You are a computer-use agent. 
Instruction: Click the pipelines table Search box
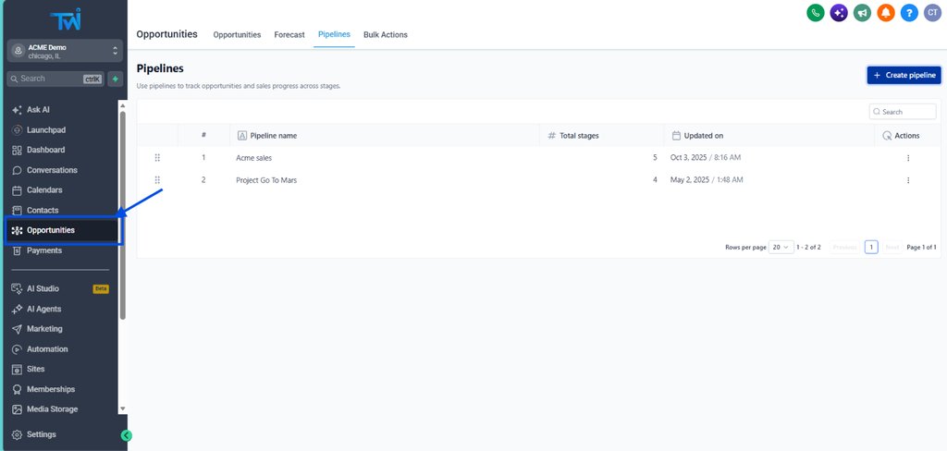(903, 112)
